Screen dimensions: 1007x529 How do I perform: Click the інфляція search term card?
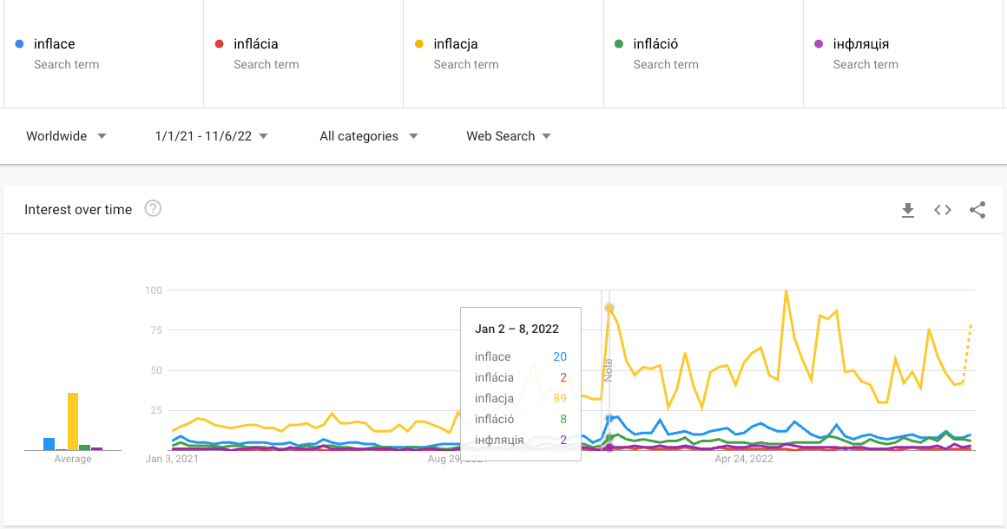[903, 54]
